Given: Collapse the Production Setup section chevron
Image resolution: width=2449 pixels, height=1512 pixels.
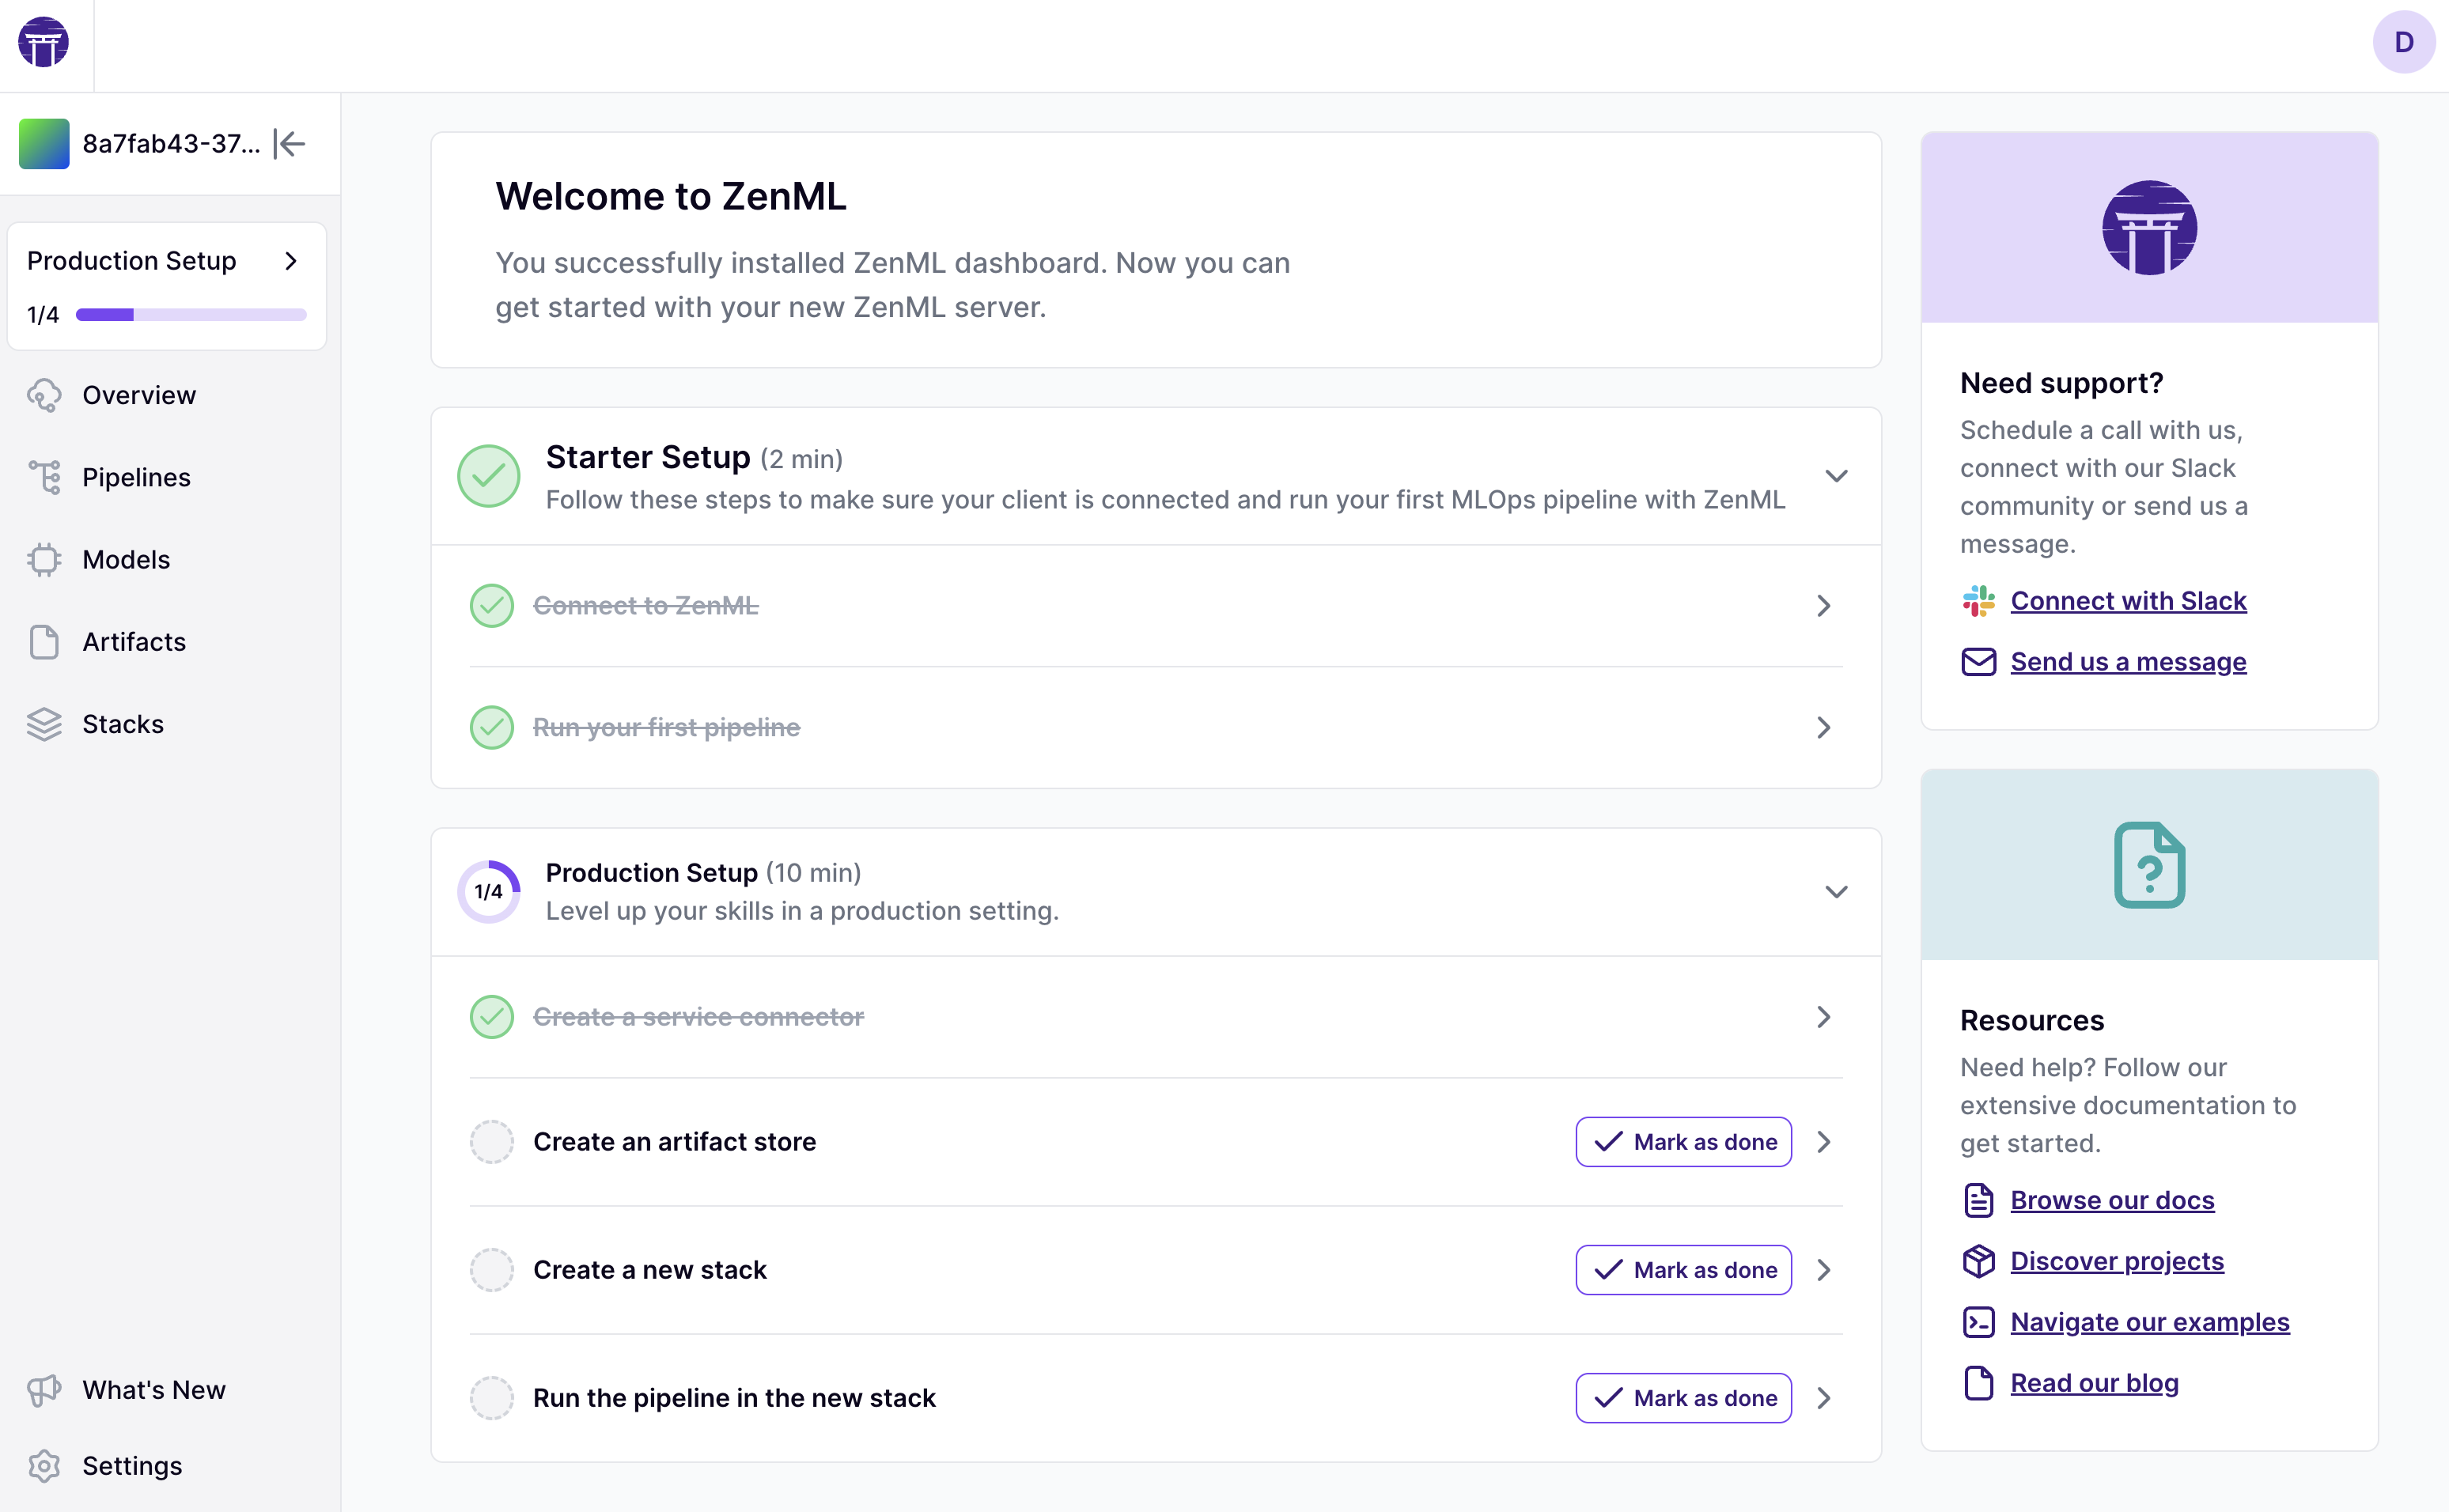Looking at the screenshot, I should pyautogui.click(x=1836, y=892).
